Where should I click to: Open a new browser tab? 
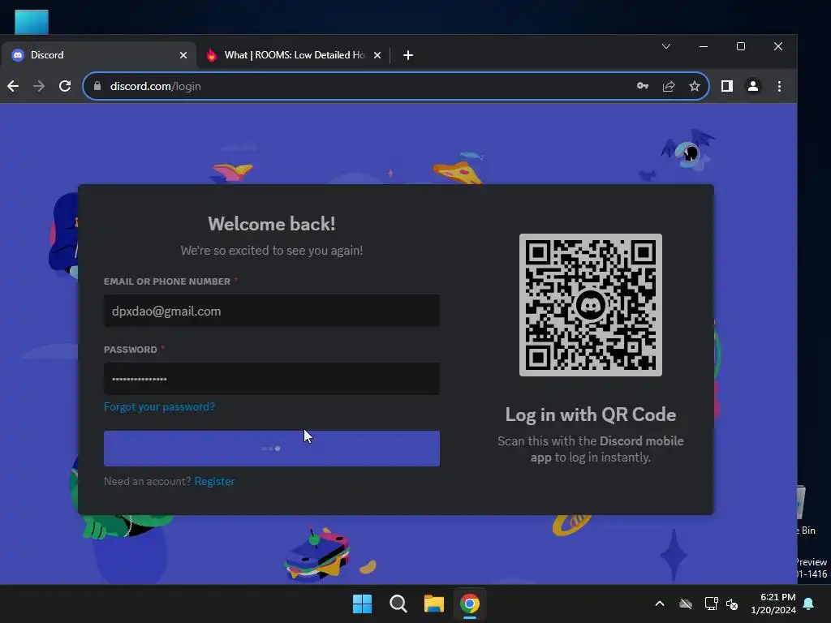click(x=407, y=55)
